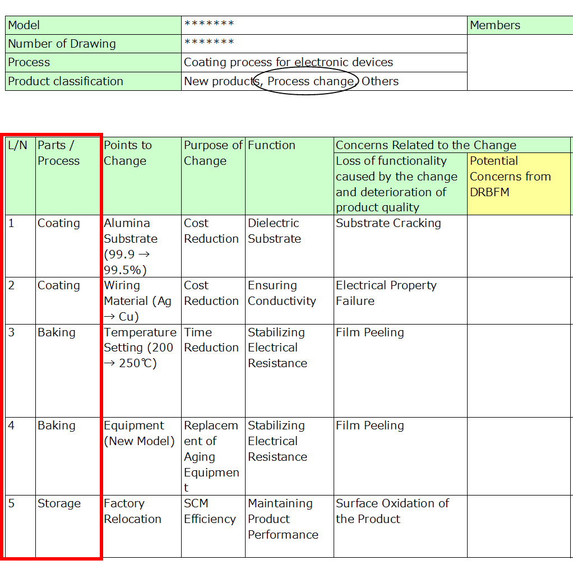Select 'Coating' in the Alumina Substrate row
The width and height of the screenshot is (573, 574).
(x=68, y=246)
